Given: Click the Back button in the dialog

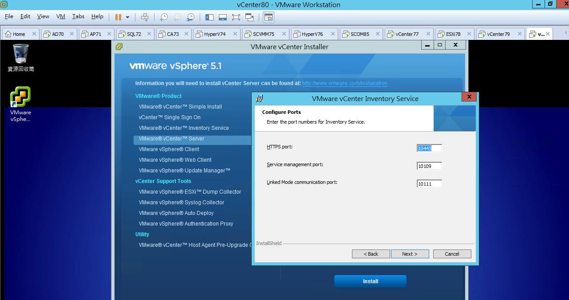Looking at the screenshot, I should tap(371, 254).
